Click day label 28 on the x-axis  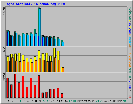point(113,101)
